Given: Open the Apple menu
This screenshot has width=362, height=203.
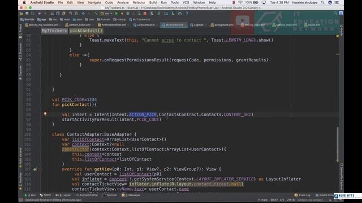Looking at the screenshot, I should coord(24,2).
